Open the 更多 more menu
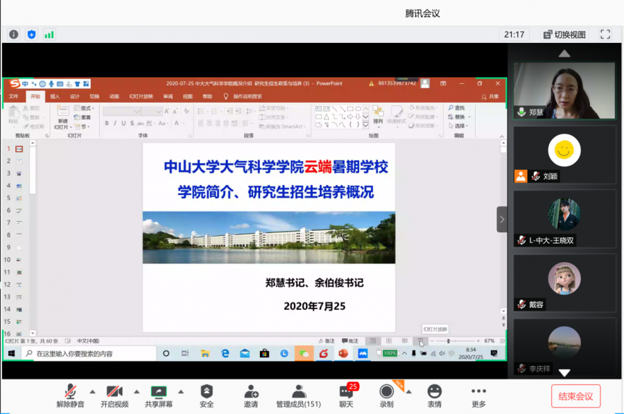The width and height of the screenshot is (624, 414). [478, 396]
